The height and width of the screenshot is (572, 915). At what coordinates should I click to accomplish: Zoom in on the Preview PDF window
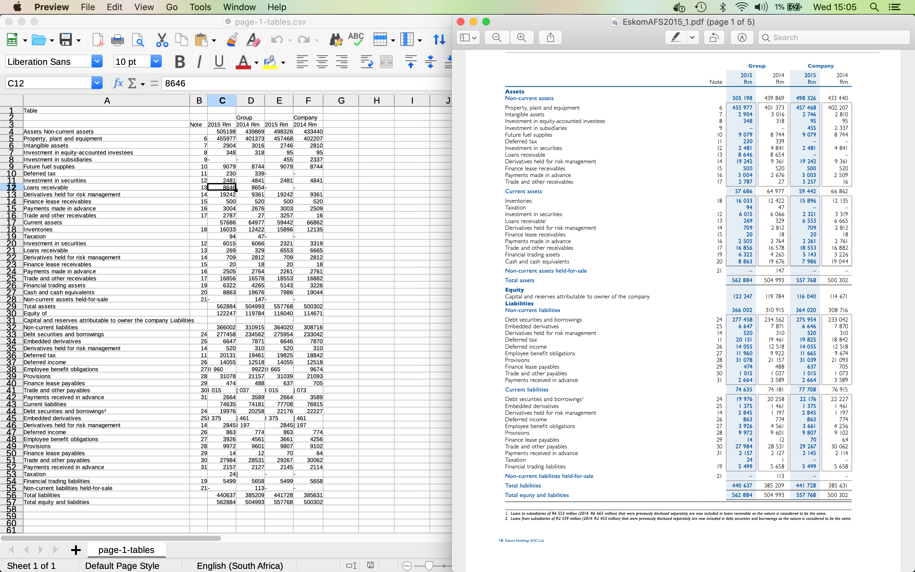[x=522, y=37]
